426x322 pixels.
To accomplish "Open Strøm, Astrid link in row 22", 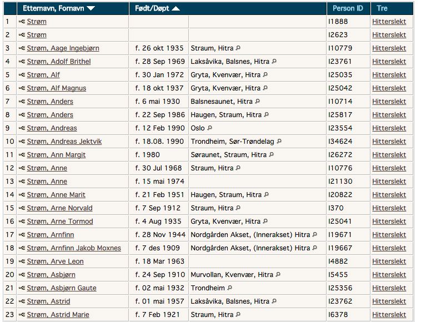I will click(x=48, y=301).
